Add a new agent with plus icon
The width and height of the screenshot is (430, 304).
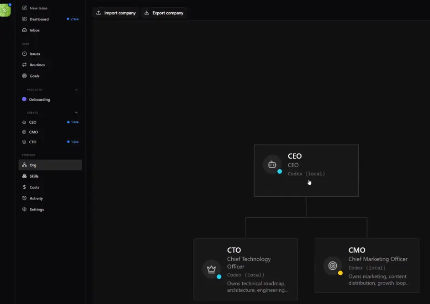76,113
